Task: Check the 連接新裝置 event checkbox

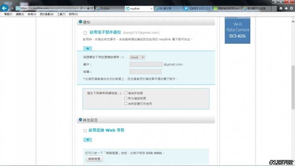Action: 126,93
